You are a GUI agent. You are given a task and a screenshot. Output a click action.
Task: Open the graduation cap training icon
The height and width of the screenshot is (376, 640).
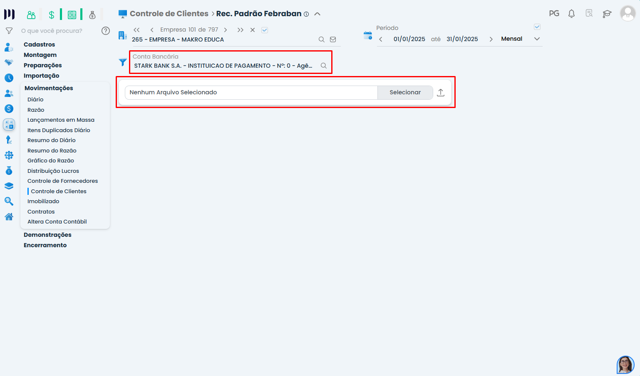(x=607, y=14)
